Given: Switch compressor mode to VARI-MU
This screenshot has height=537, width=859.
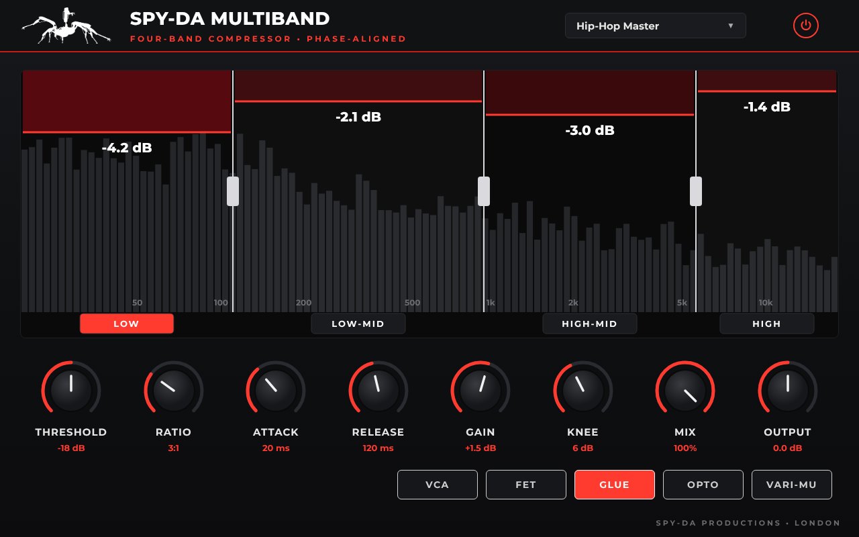Looking at the screenshot, I should [x=792, y=485].
